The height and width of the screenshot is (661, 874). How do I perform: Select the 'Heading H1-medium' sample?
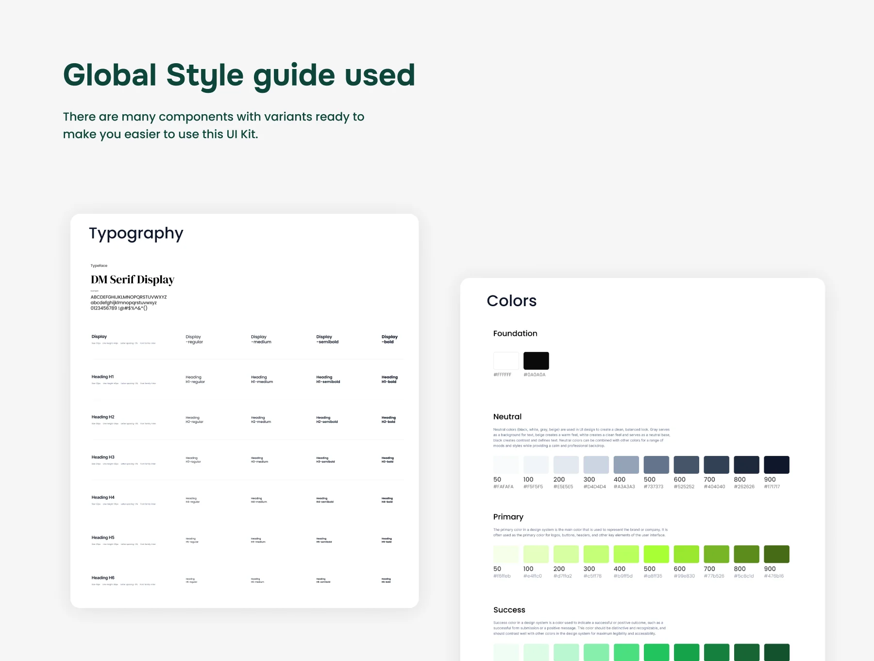click(x=262, y=380)
